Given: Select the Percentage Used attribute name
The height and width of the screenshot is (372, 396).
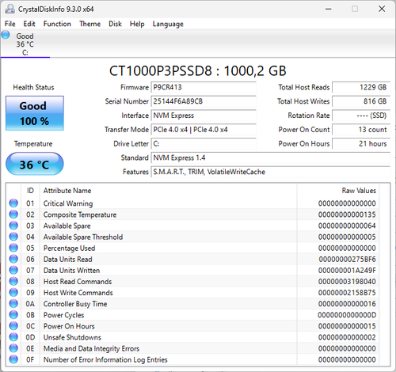Looking at the screenshot, I should [69, 249].
